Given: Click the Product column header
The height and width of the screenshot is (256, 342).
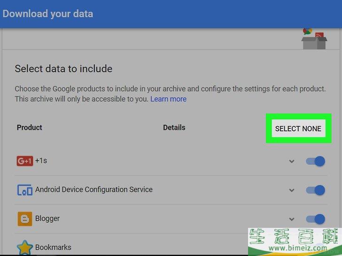Looking at the screenshot, I should (x=30, y=128).
